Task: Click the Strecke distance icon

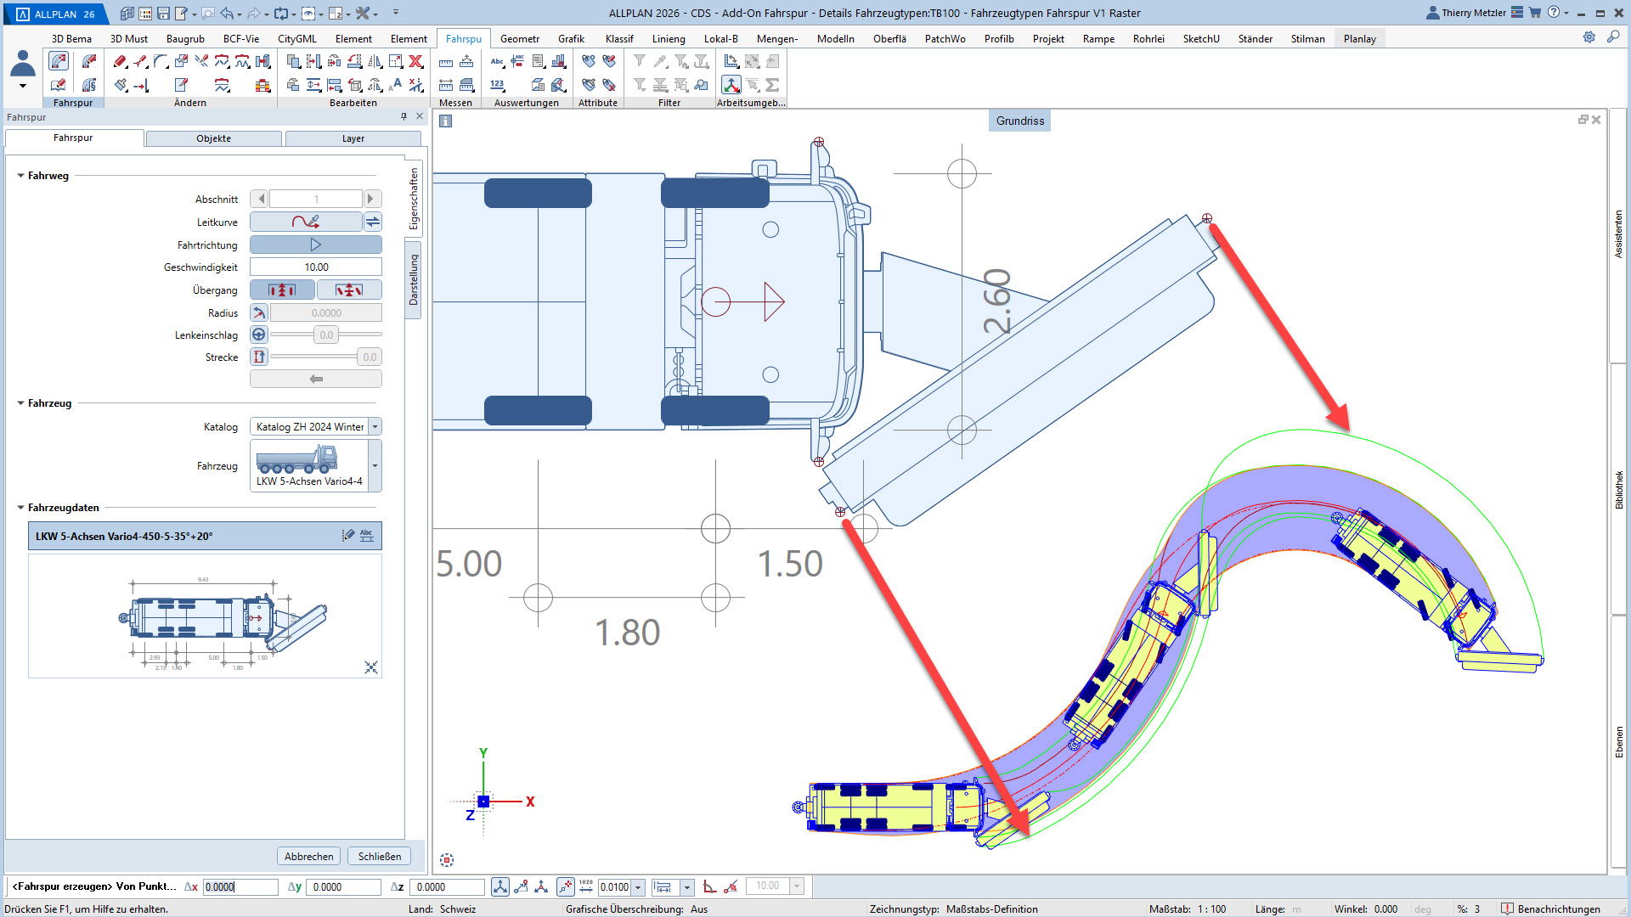Action: [259, 357]
